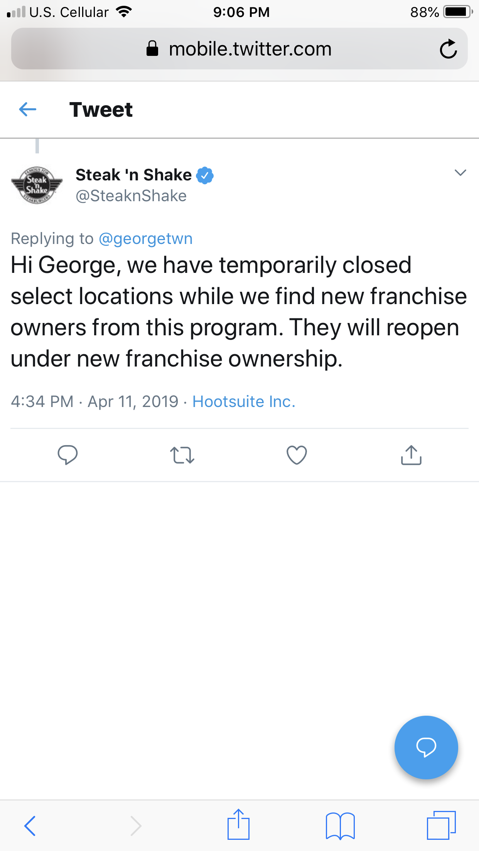Open the @SteaknShake handle
This screenshot has width=479, height=851.
[x=131, y=196]
